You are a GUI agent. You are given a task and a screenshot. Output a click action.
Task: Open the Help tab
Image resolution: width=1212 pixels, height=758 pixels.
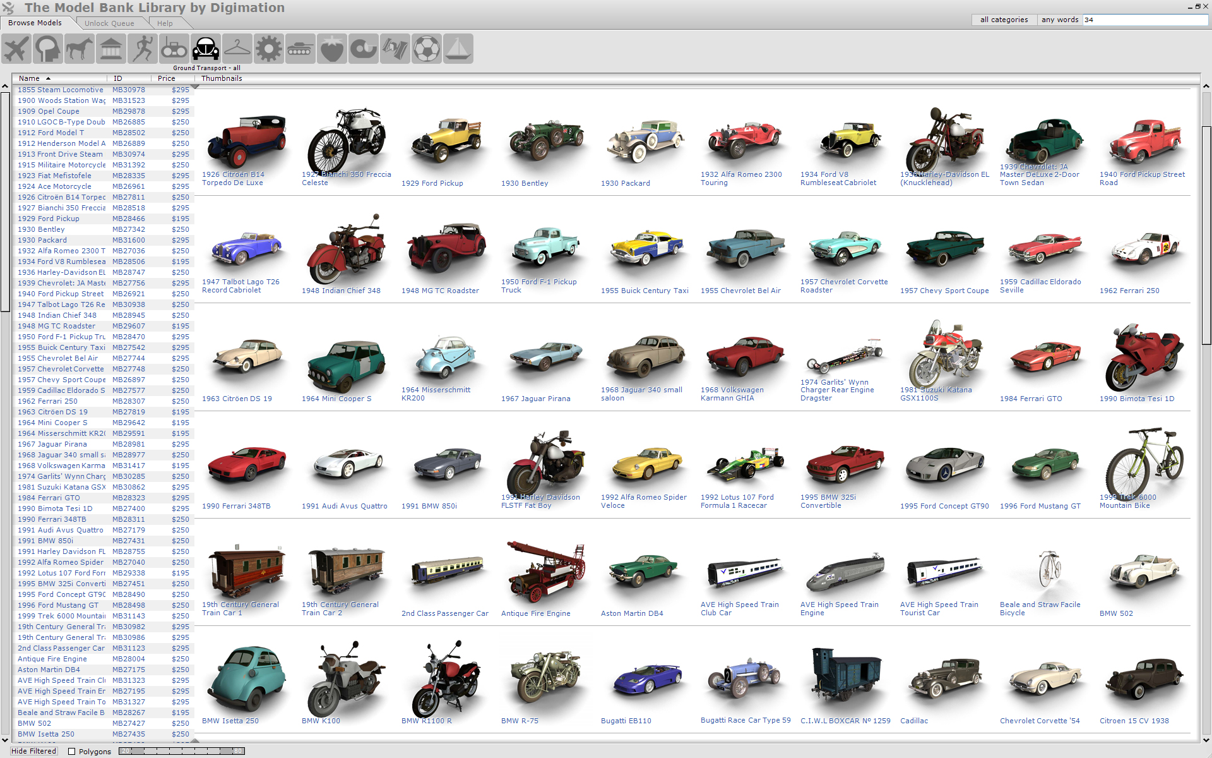(x=165, y=23)
